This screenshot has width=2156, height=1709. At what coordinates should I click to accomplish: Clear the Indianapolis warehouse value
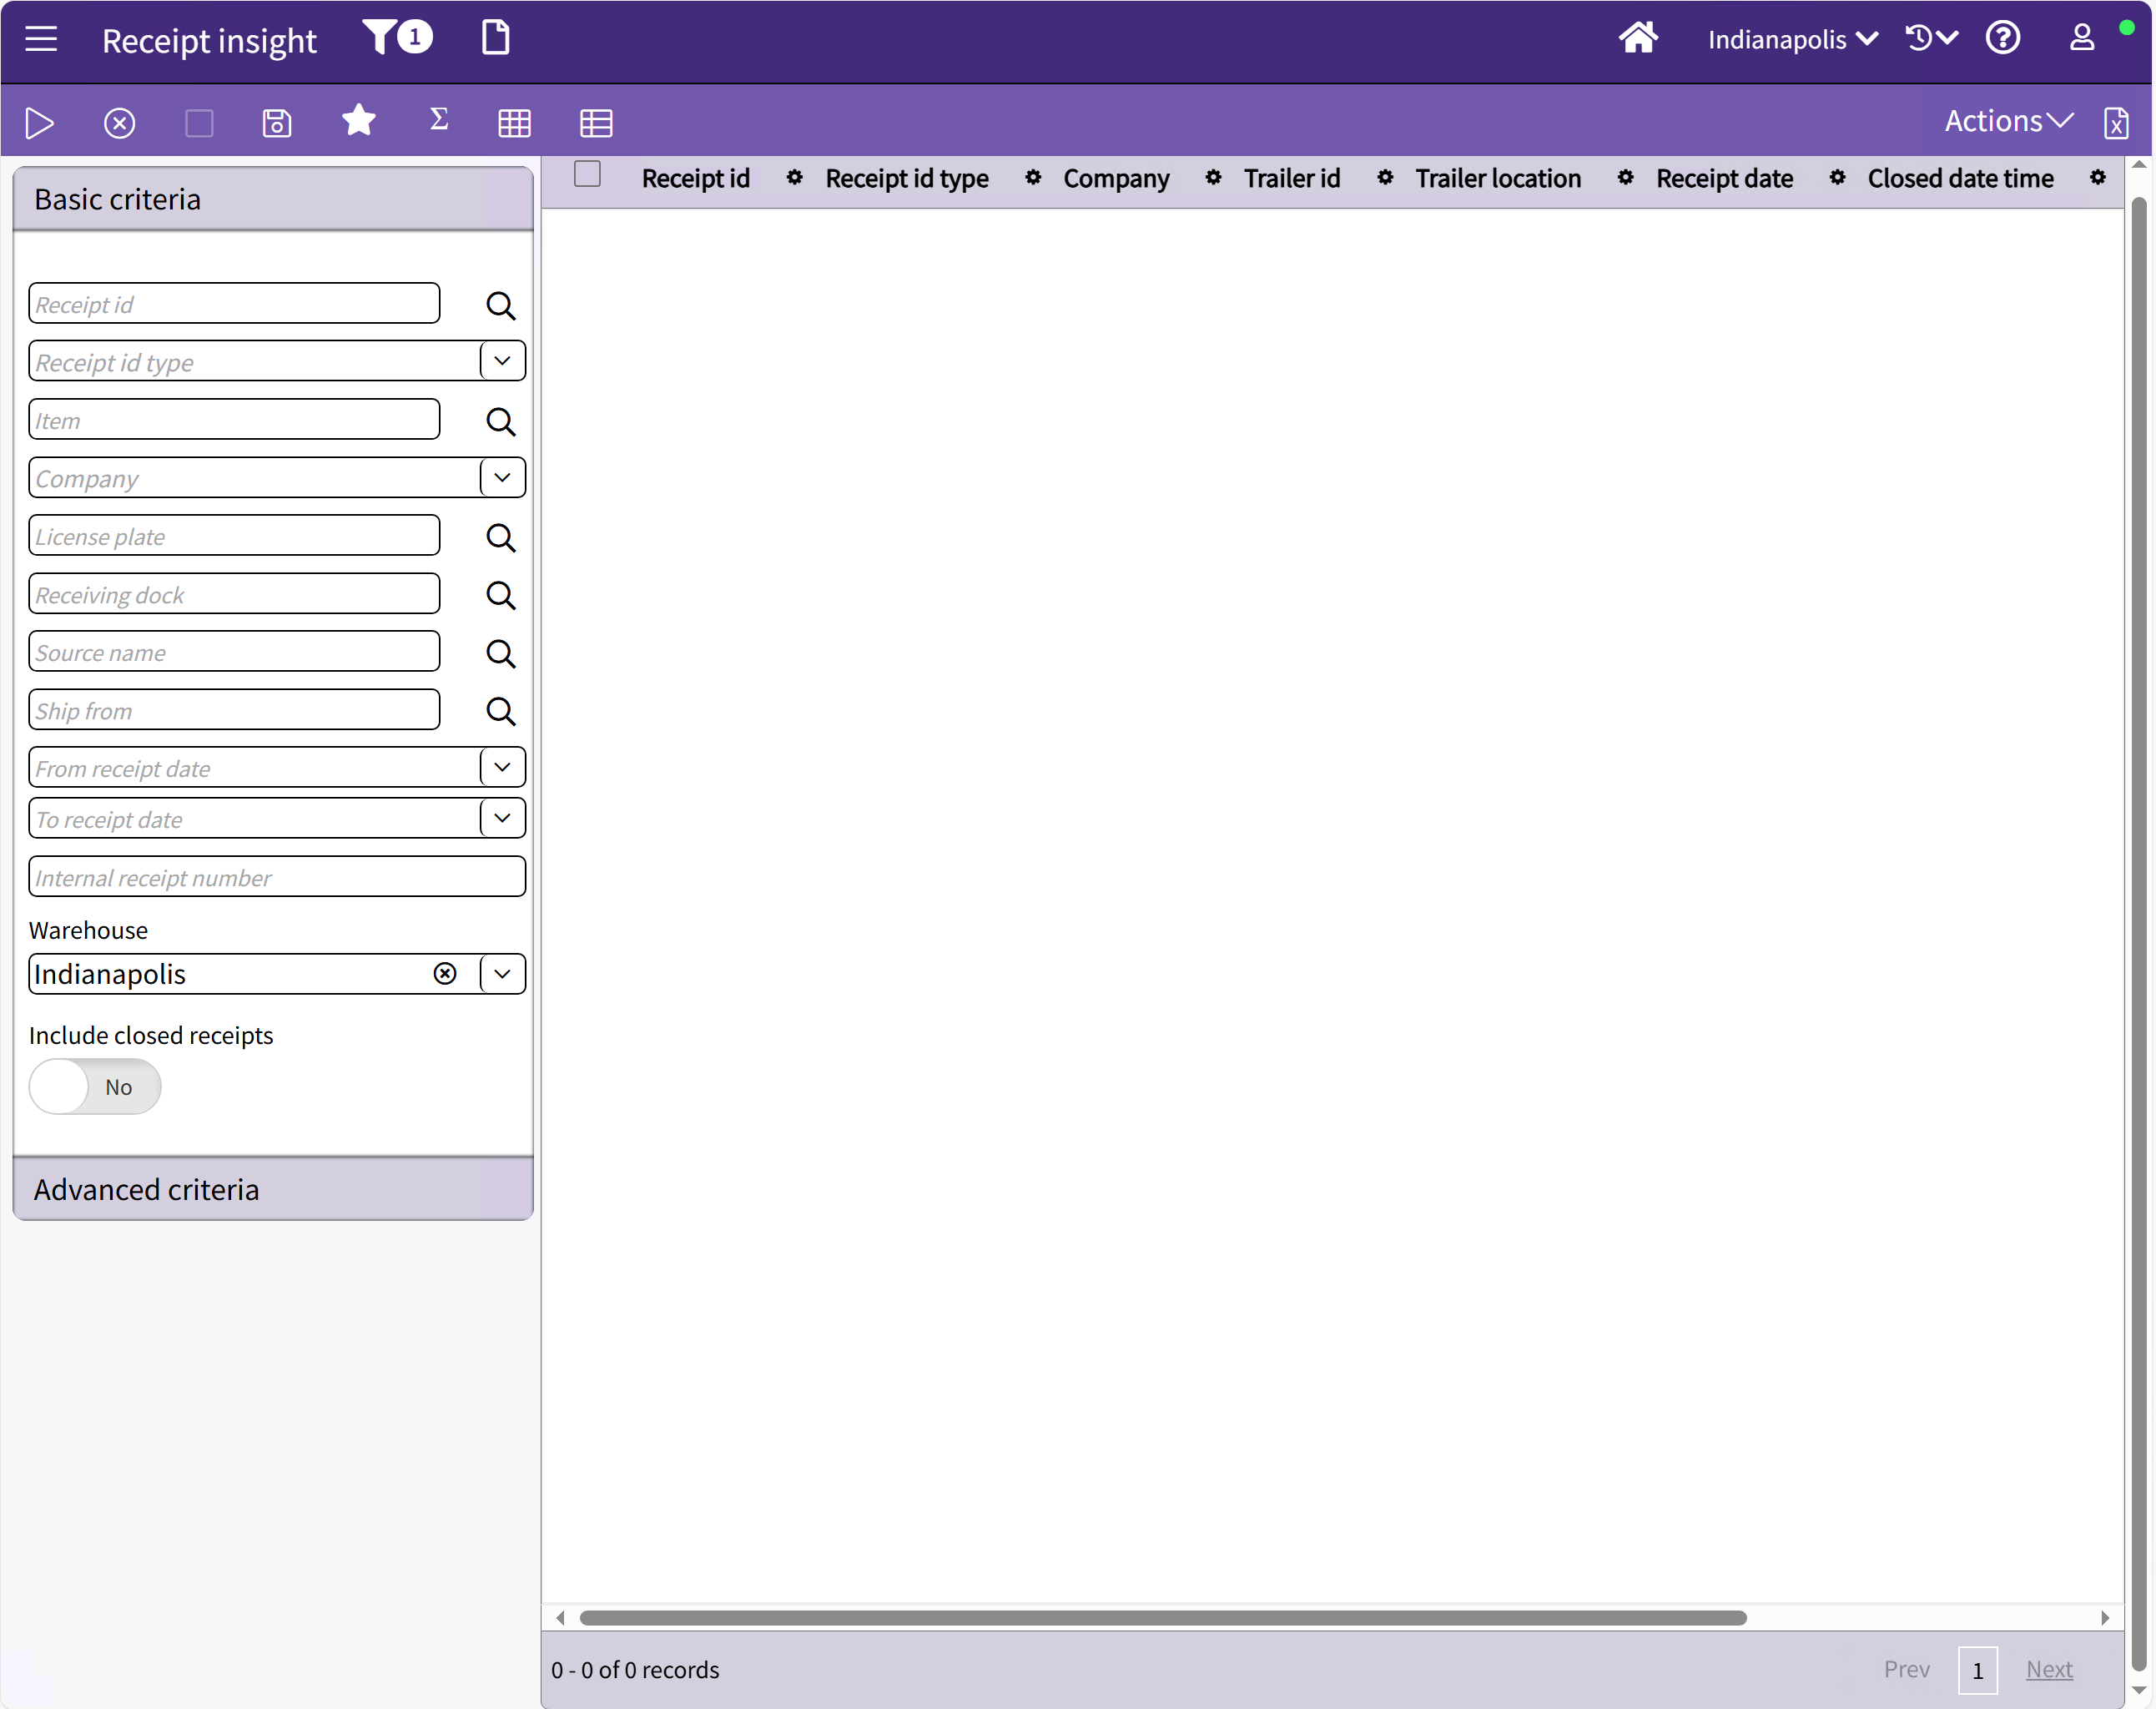445,974
